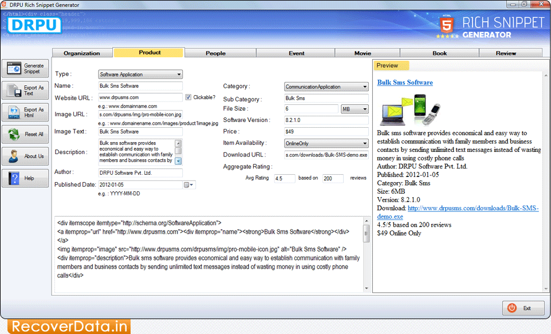Click in the Software Version field
This screenshot has height=334, width=551.
pos(326,120)
